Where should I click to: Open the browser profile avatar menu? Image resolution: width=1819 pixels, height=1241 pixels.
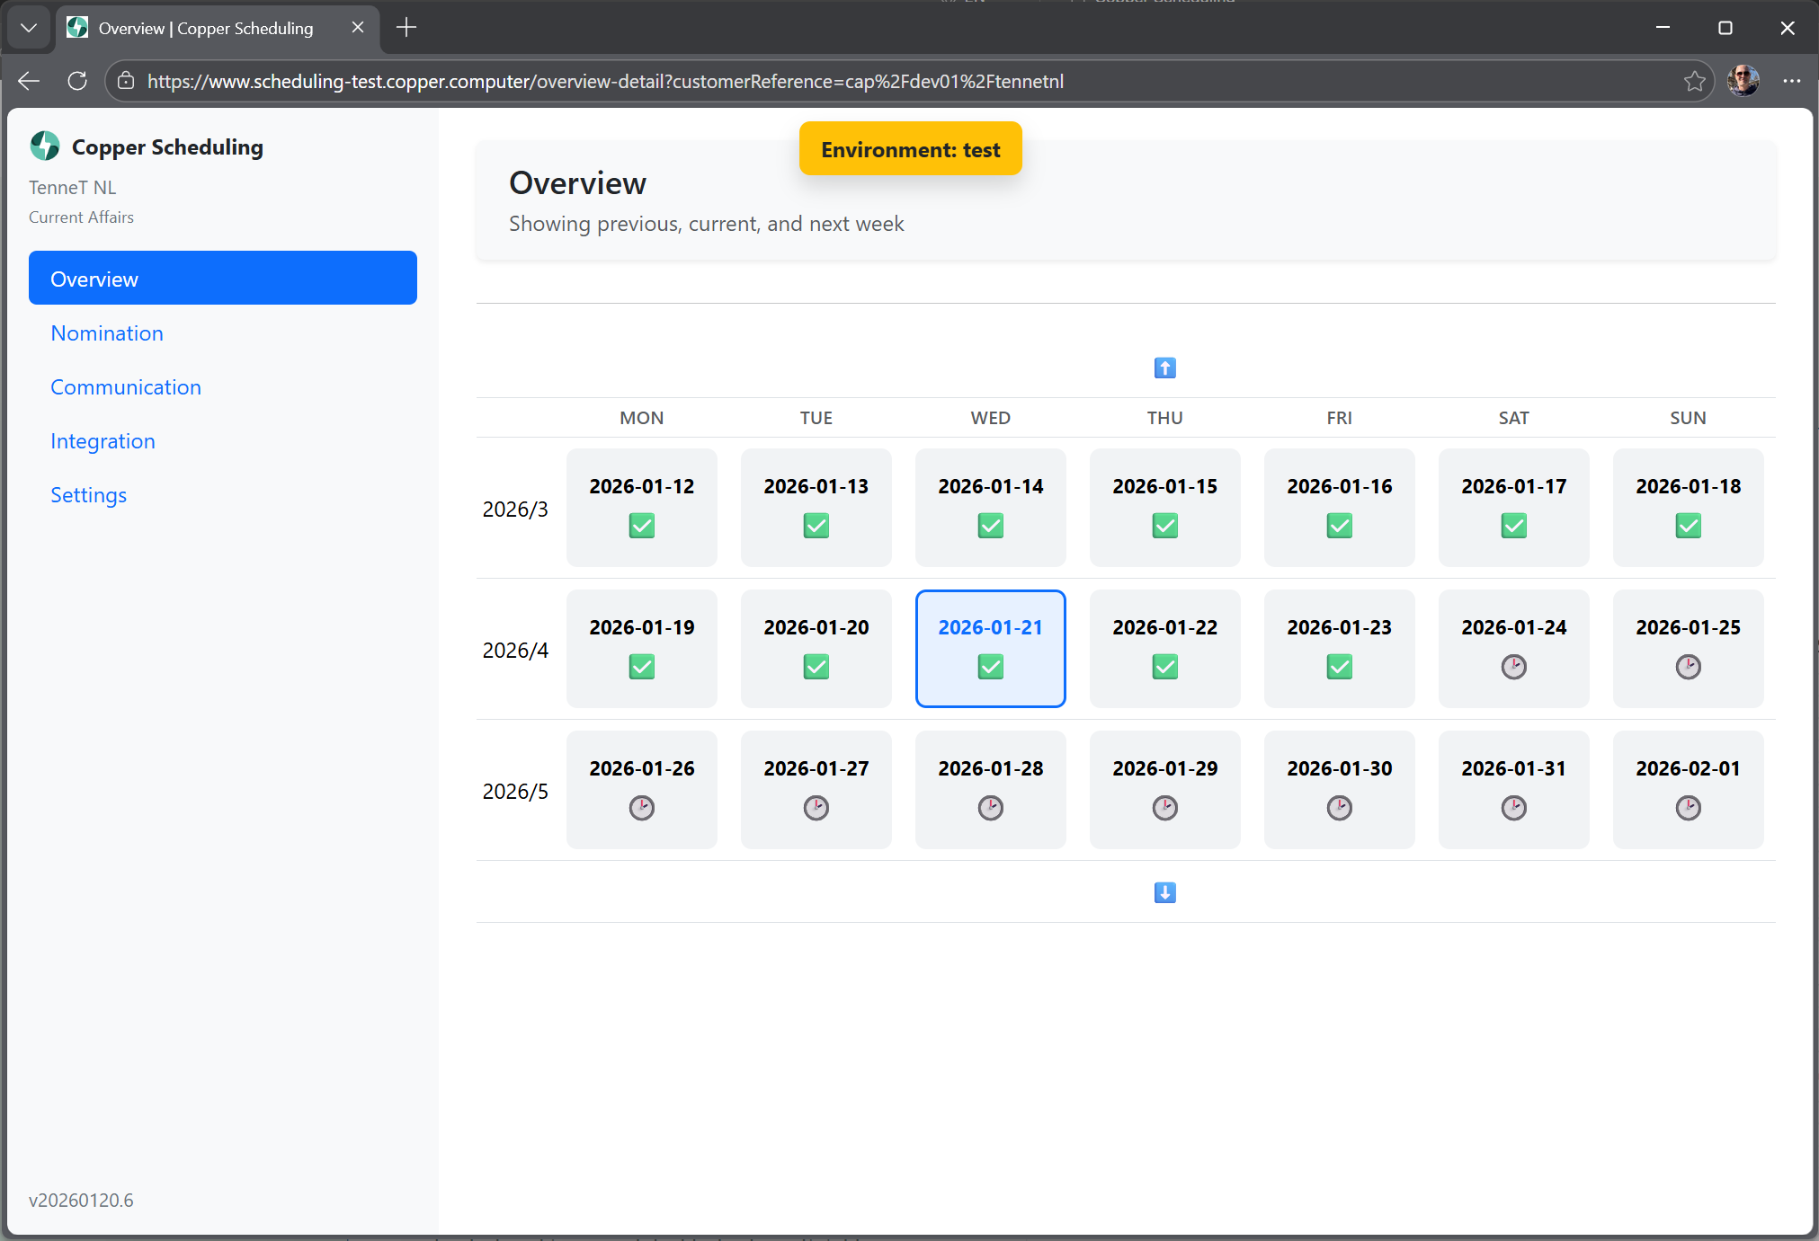[x=1743, y=81]
